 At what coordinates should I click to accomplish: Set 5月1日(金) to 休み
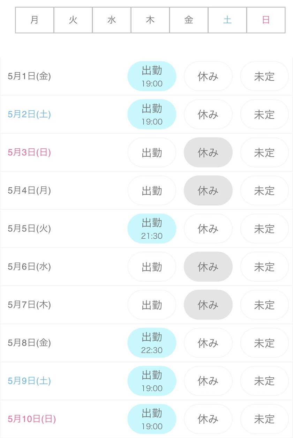coord(208,76)
